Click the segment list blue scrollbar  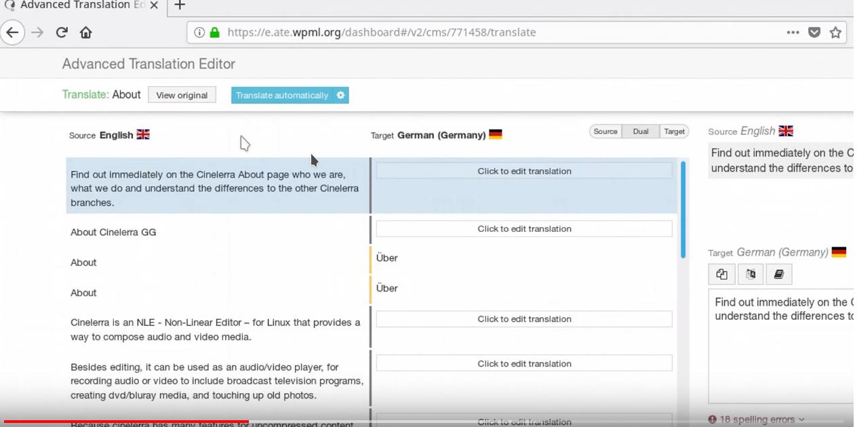(683, 209)
